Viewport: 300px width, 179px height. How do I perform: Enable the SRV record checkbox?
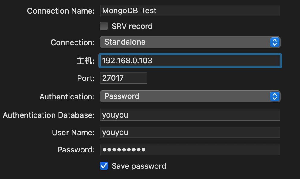tap(104, 26)
